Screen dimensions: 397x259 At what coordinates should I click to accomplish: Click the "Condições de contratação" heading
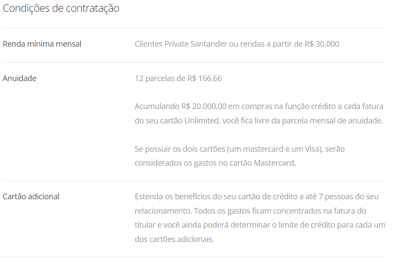point(61,9)
